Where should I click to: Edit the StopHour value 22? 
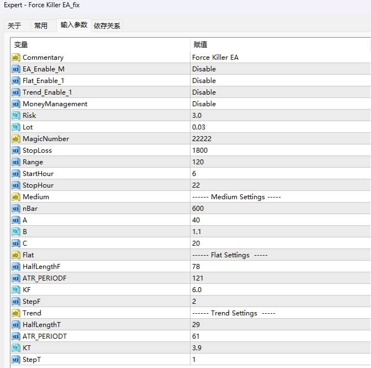point(280,185)
